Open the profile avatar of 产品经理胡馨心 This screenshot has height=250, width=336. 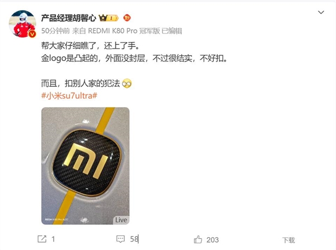coord(22,23)
